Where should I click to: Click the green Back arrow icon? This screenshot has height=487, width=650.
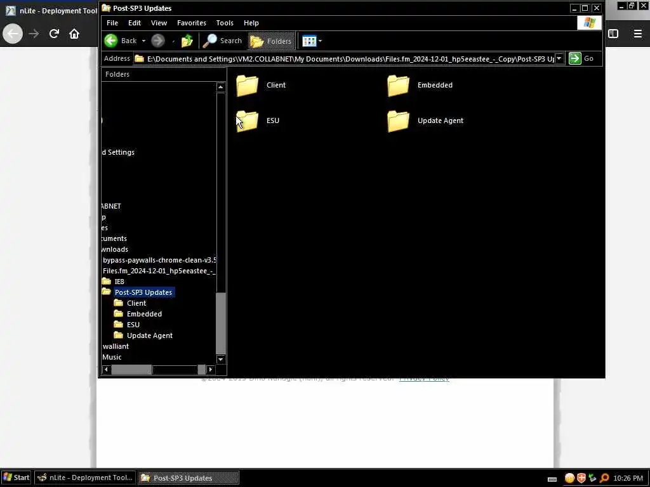(x=111, y=41)
